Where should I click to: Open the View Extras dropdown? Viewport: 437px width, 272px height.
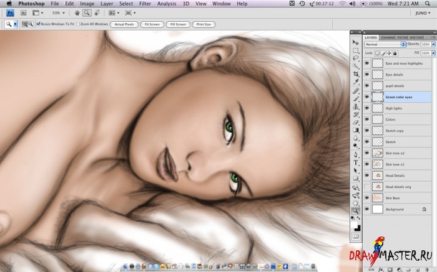pyautogui.click(x=38, y=13)
